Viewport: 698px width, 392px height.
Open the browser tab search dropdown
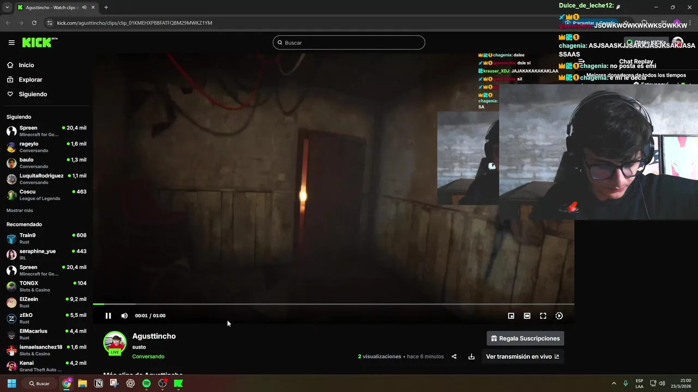pyautogui.click(x=7, y=7)
